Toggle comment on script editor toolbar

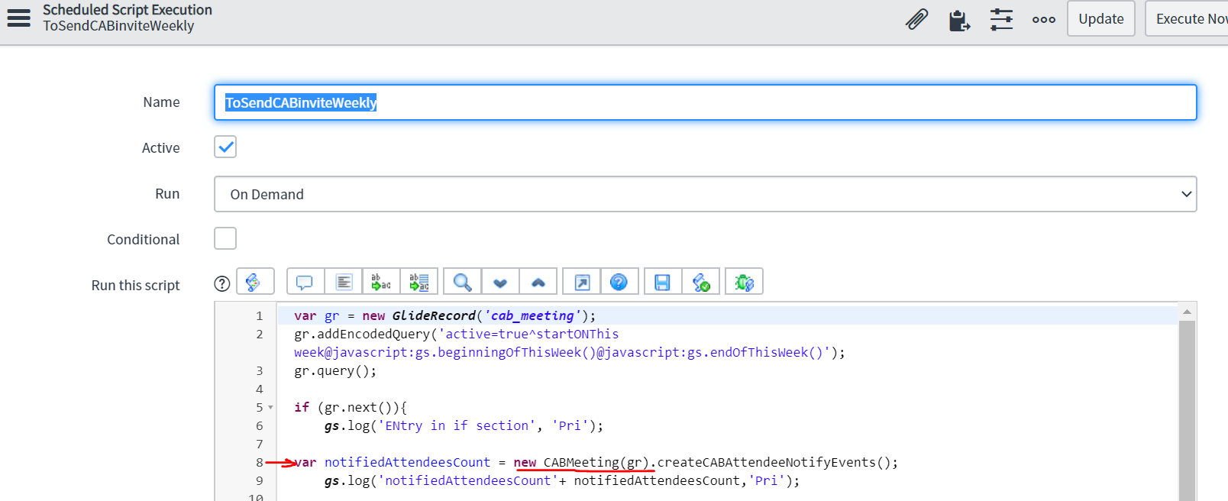point(305,282)
